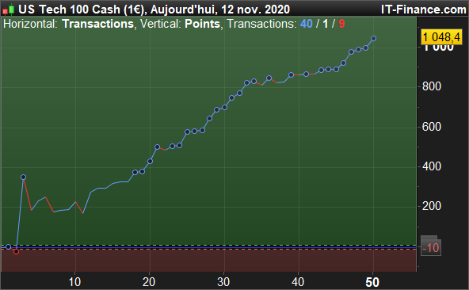
Task: Click the 600 y-axis label
Action: coord(432,127)
